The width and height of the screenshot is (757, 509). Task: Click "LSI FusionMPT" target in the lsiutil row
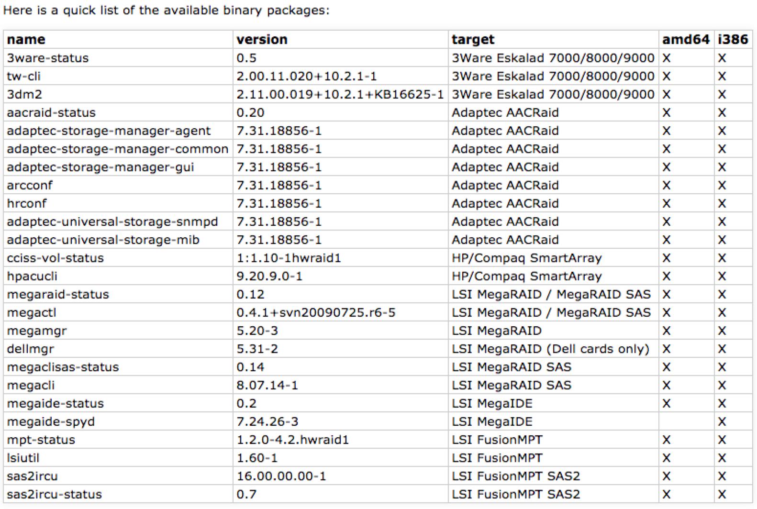click(x=497, y=458)
